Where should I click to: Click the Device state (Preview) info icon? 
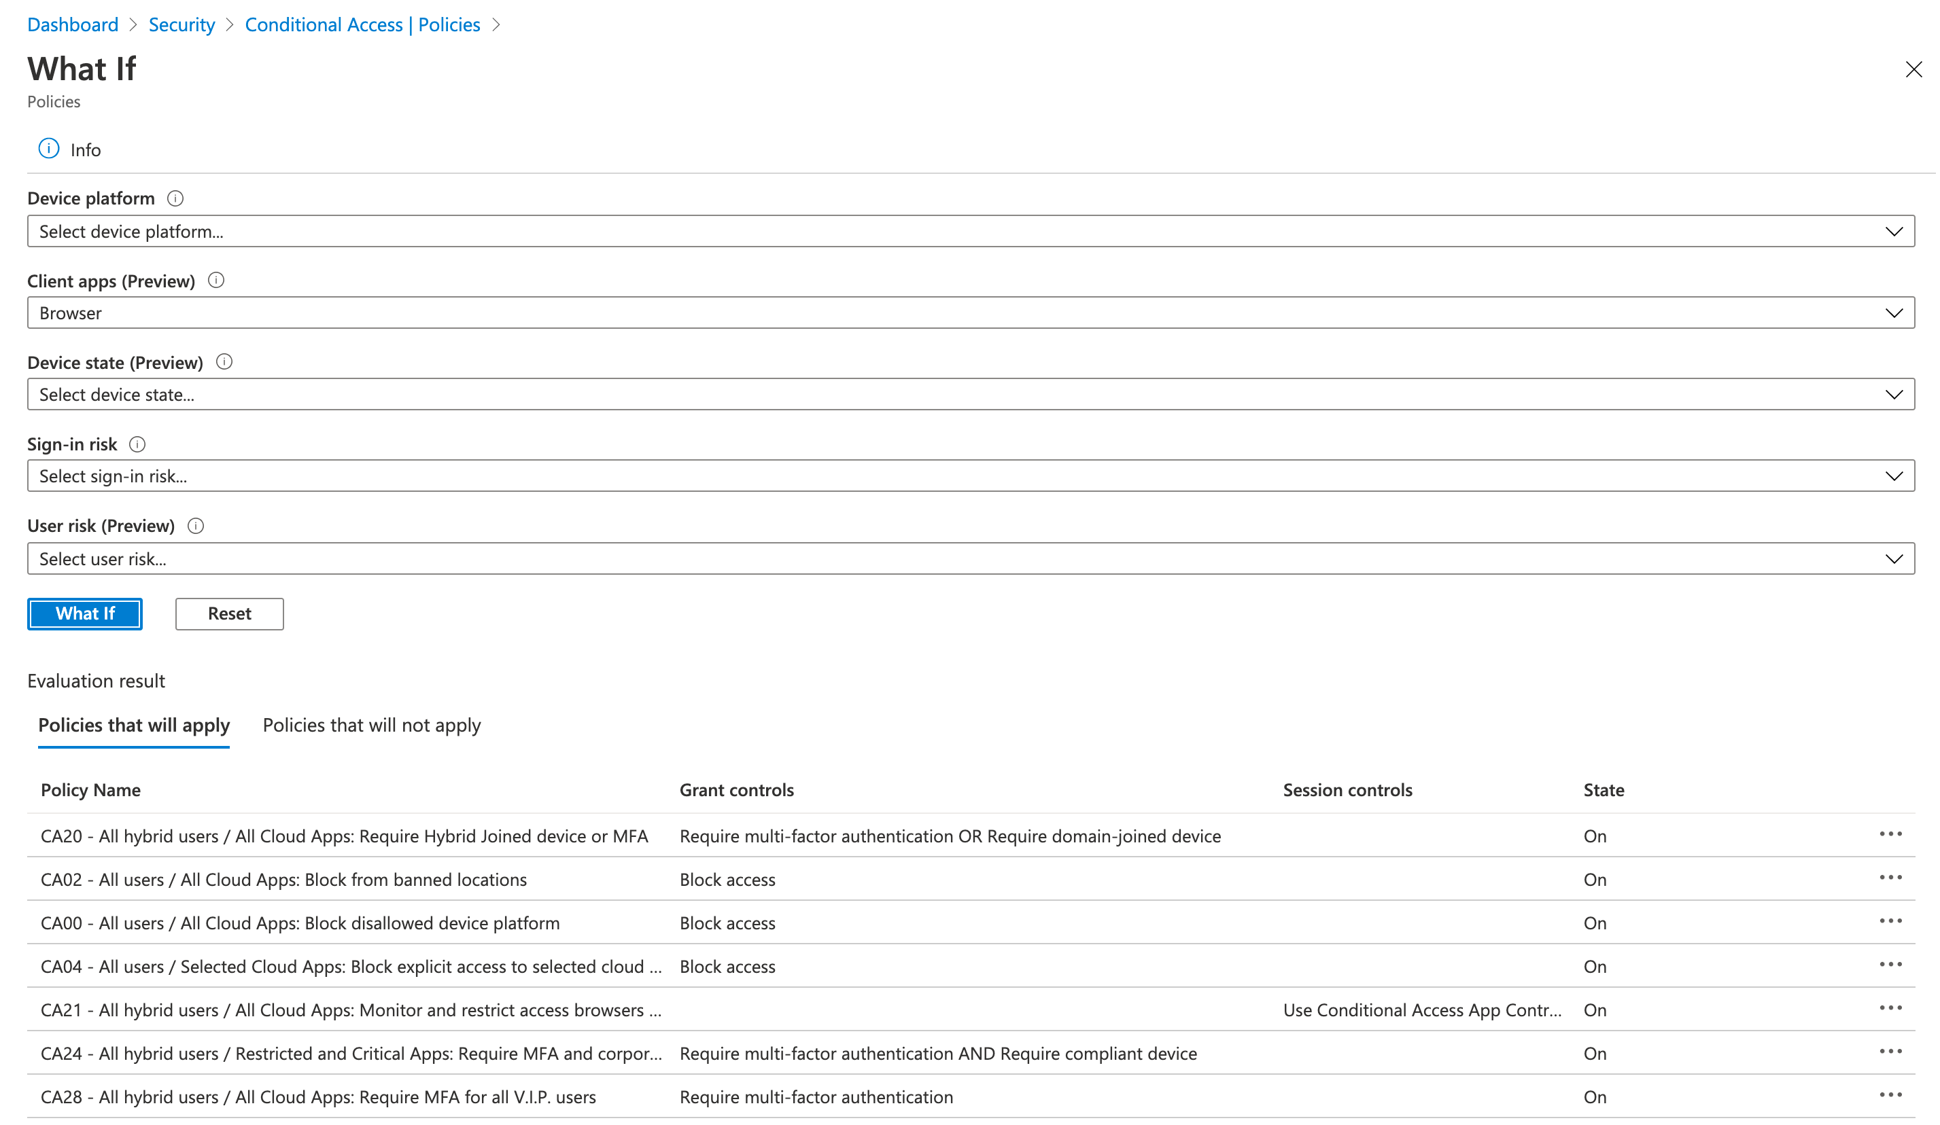coord(224,361)
